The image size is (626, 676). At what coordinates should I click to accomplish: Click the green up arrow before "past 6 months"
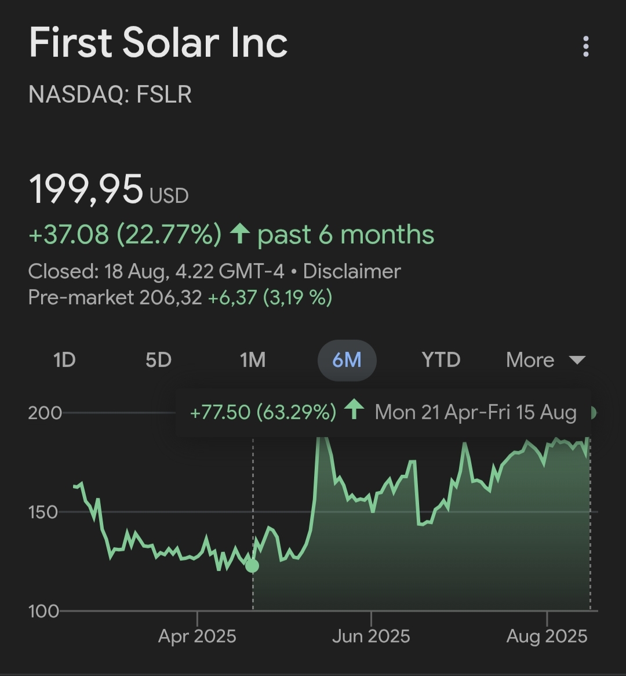[239, 235]
